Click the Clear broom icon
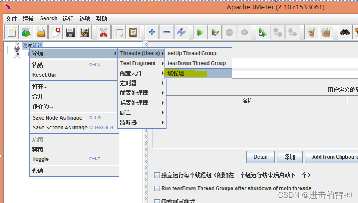The width and height of the screenshot is (358, 203). pos(311,32)
